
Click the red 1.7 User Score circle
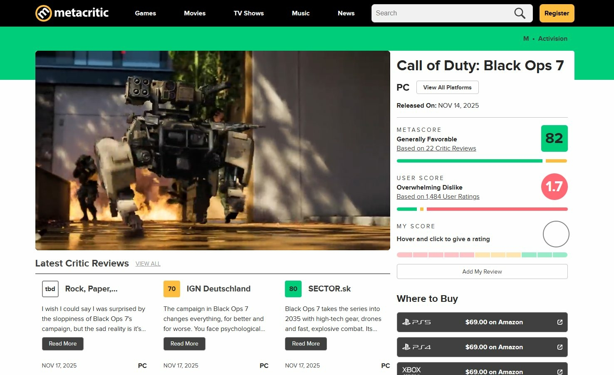554,187
